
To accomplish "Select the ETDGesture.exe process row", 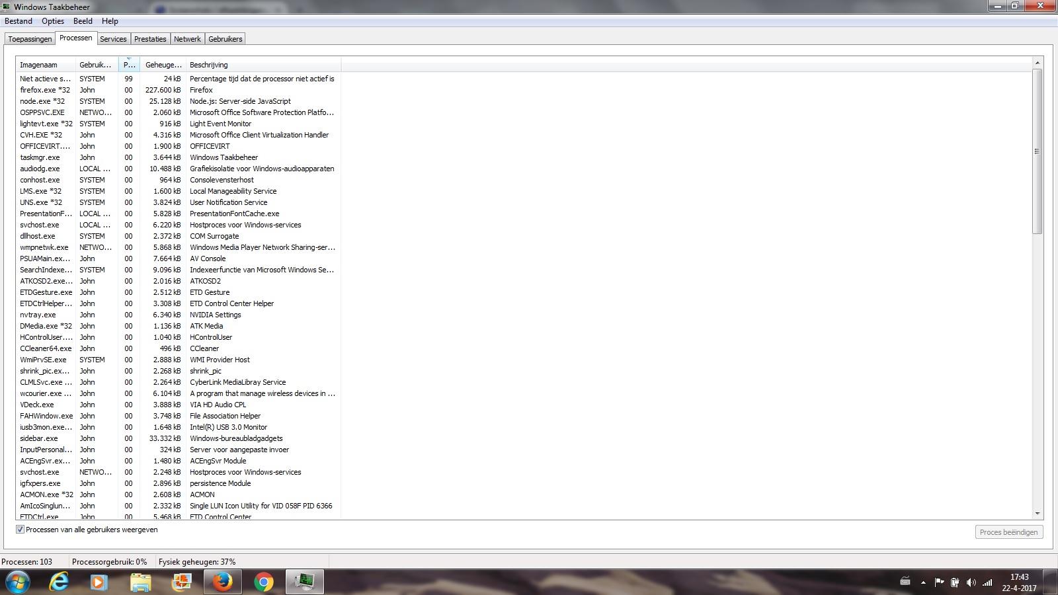I will click(x=179, y=292).
